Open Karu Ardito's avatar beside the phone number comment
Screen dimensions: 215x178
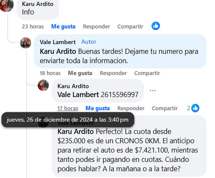(43, 85)
